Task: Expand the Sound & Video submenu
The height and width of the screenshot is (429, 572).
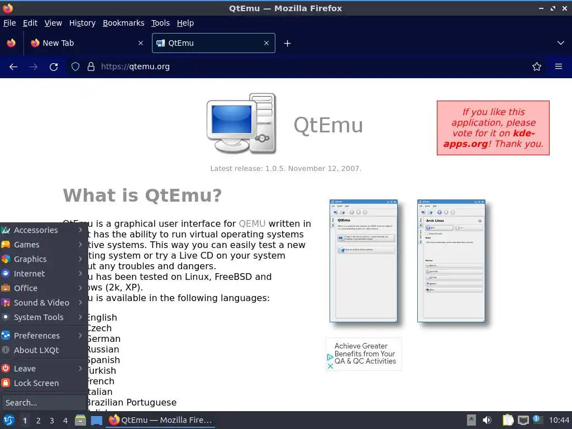Action: (44, 303)
